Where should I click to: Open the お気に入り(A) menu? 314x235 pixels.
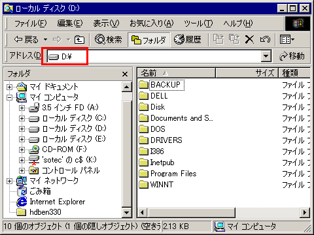click(x=152, y=23)
